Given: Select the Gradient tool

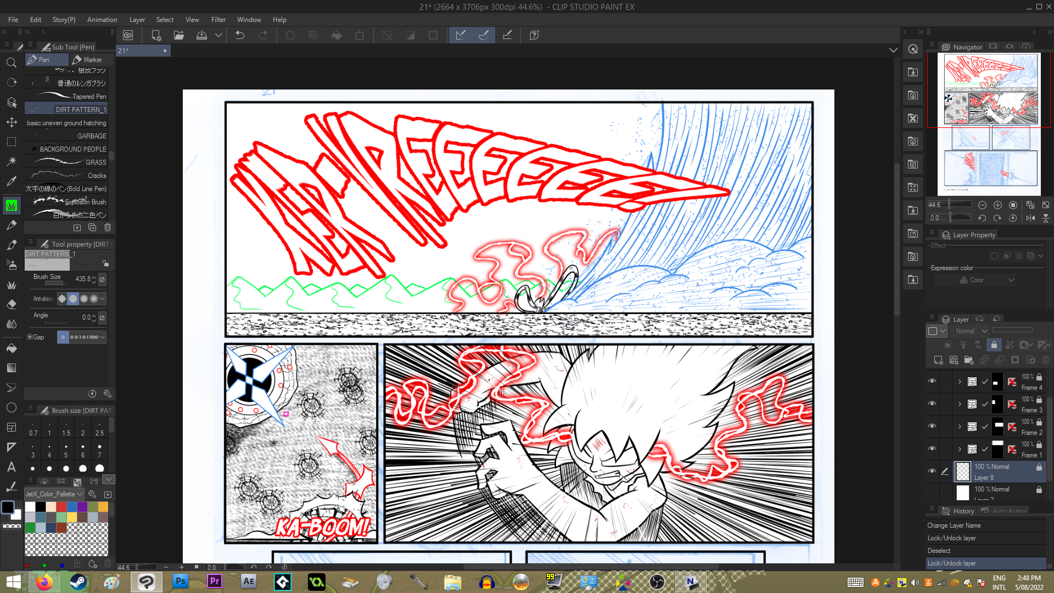Looking at the screenshot, I should click(x=11, y=368).
